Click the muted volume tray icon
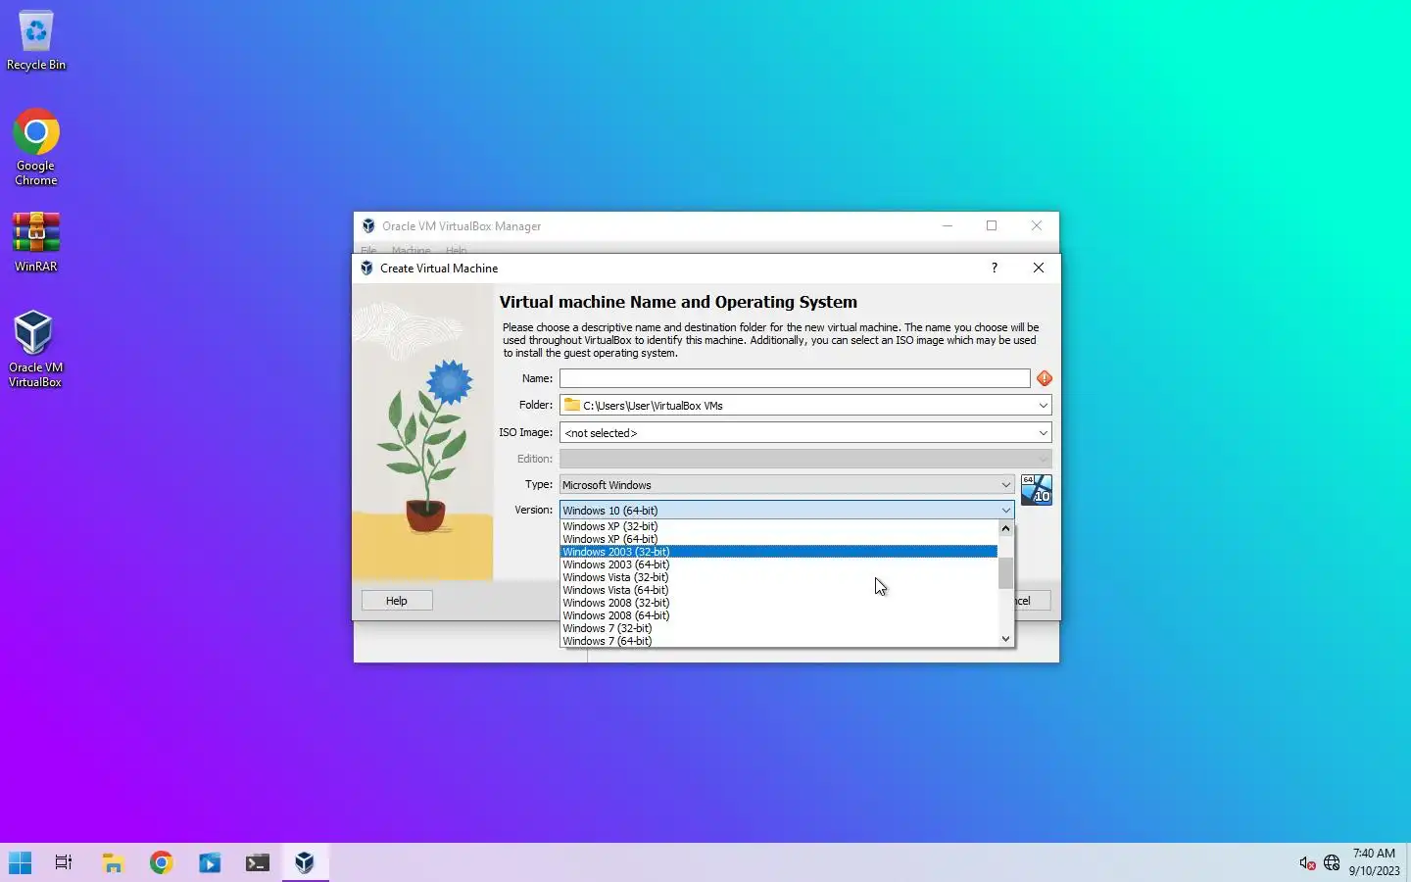Screen dimensions: 1411x882 pyautogui.click(x=1307, y=862)
